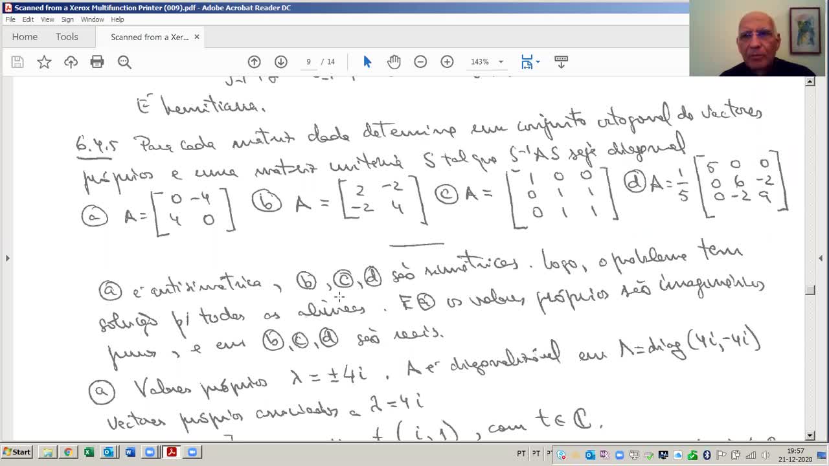Go to next page with down arrow
This screenshot has width=829, height=466.
[x=280, y=61]
